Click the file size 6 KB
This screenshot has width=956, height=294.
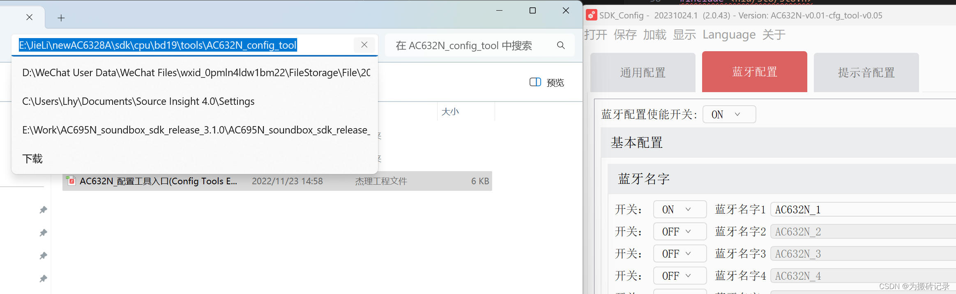pyautogui.click(x=480, y=181)
